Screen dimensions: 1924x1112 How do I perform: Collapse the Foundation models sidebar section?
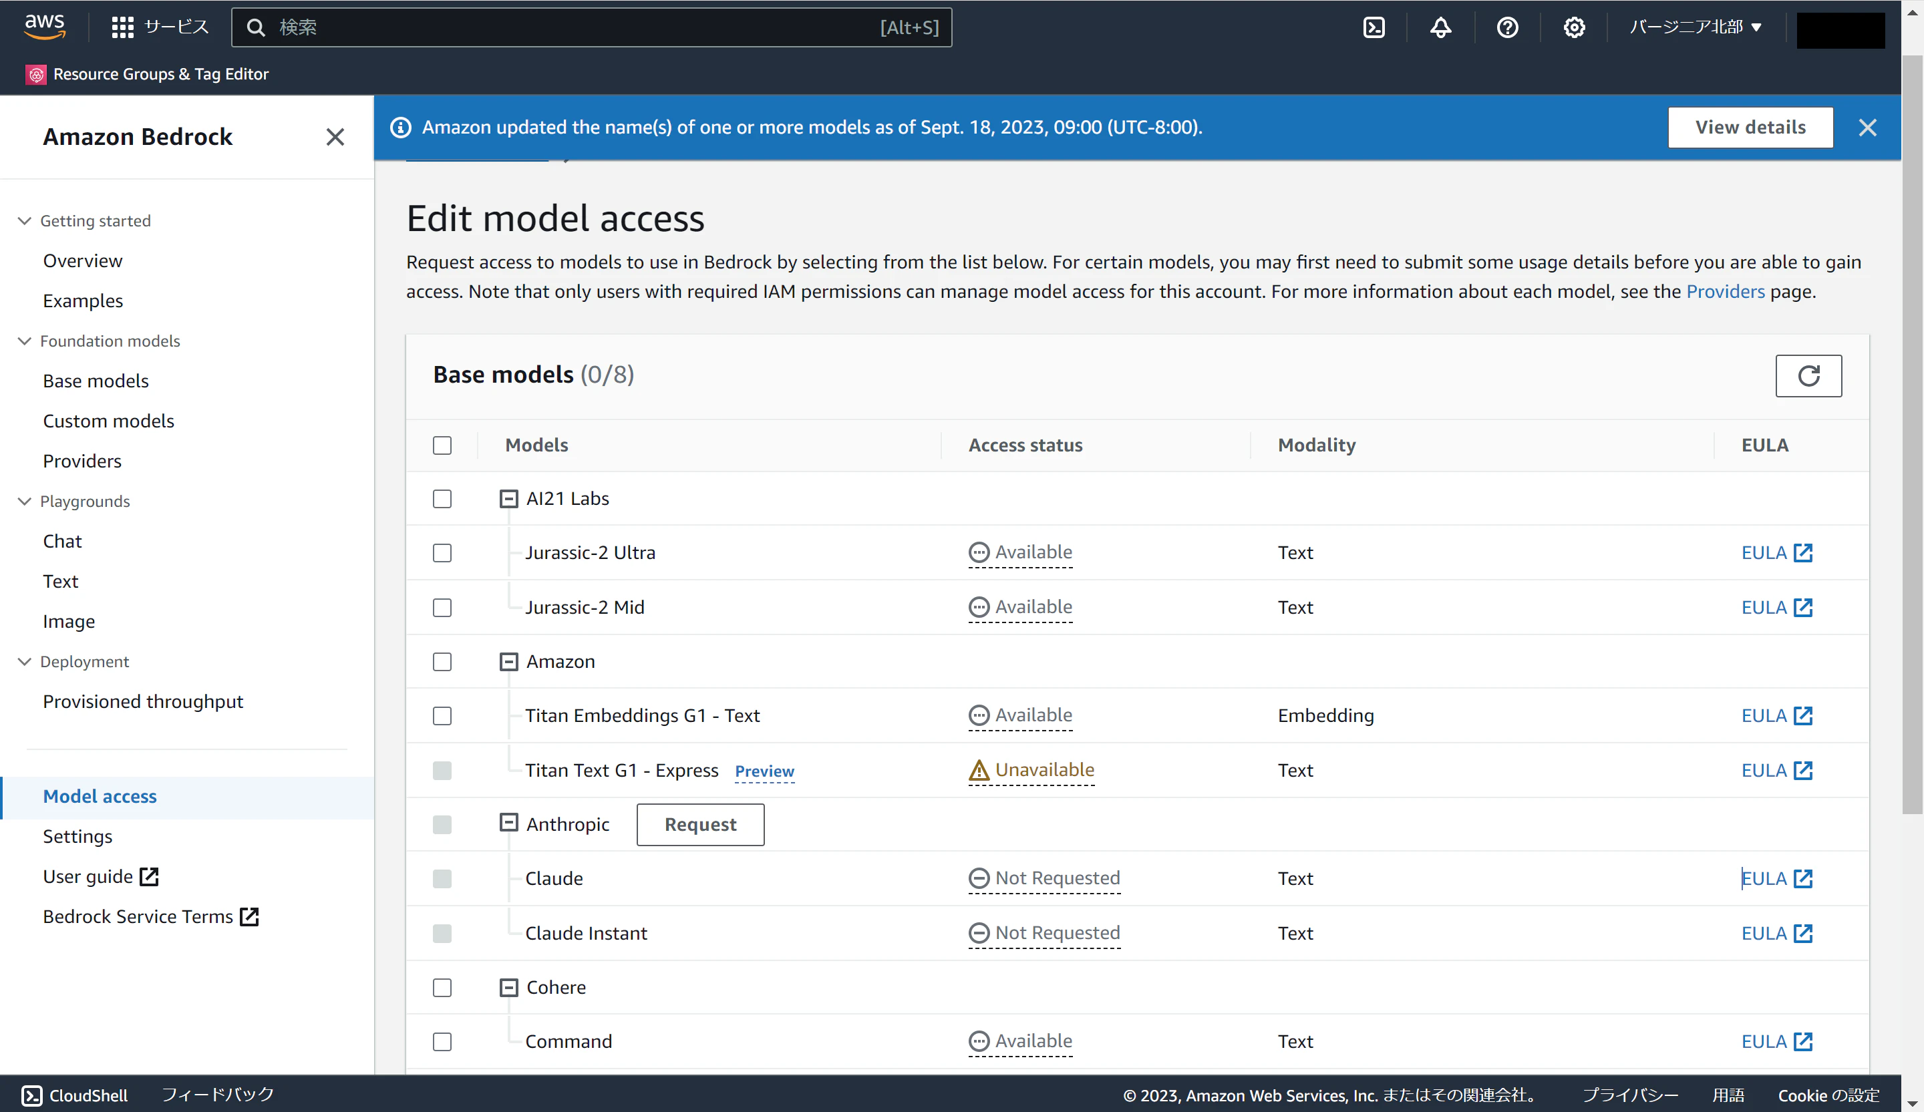tap(25, 341)
